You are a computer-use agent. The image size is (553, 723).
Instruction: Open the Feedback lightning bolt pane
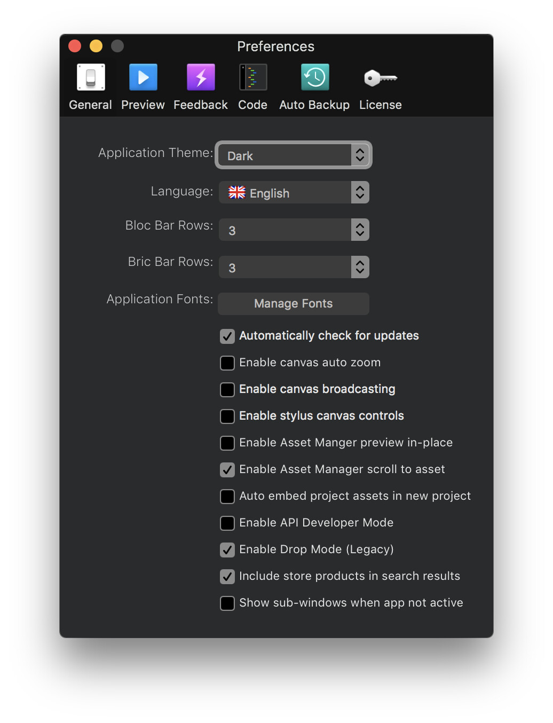click(201, 78)
